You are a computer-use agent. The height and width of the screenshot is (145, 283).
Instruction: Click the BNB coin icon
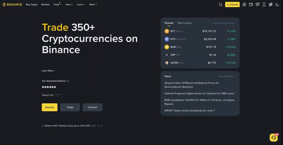(x=167, y=47)
